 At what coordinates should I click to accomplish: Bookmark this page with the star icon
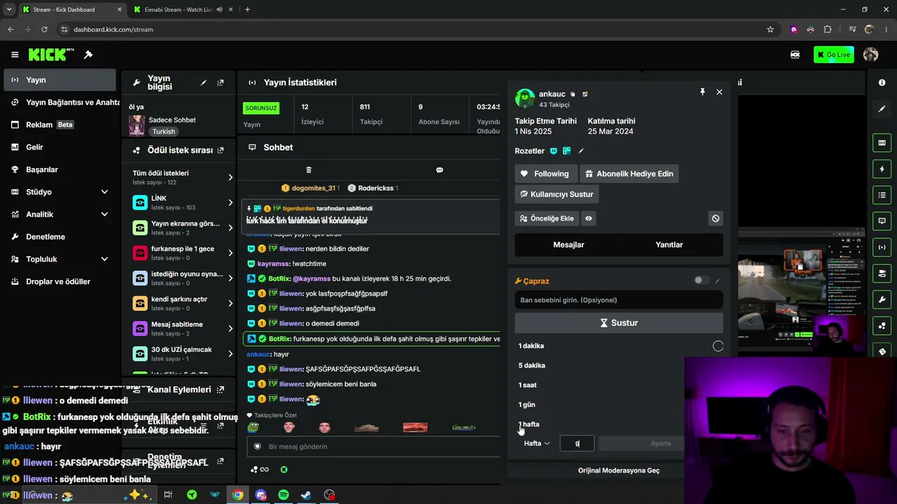pos(770,29)
